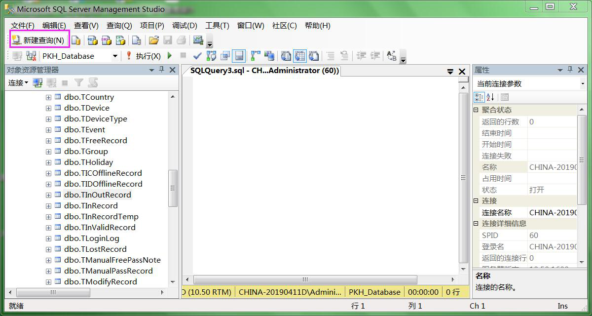Select the dbo.TModifyRecord table

tap(100, 282)
